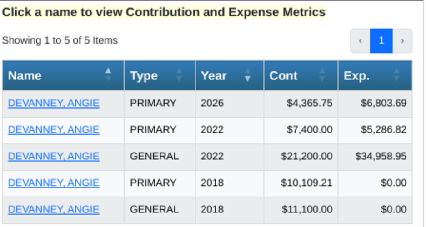Image resolution: width=426 pixels, height=227 pixels.
Task: Open DEVANNEY, ANGIE 2026 Primary link
Action: click(x=54, y=103)
